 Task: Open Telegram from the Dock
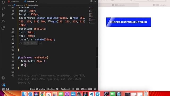[x=97, y=94]
